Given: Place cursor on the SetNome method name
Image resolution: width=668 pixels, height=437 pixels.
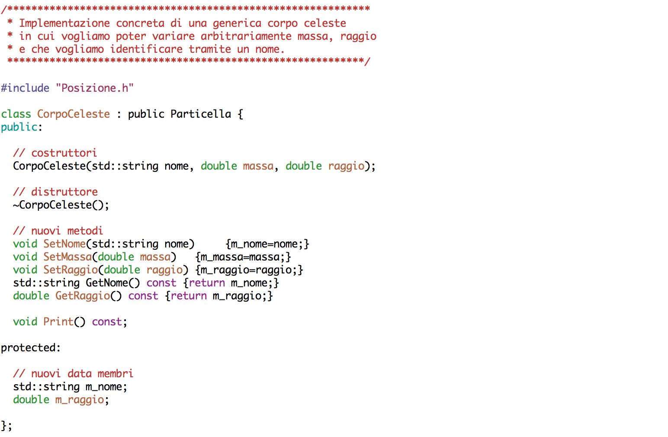Looking at the screenshot, I should [64, 244].
